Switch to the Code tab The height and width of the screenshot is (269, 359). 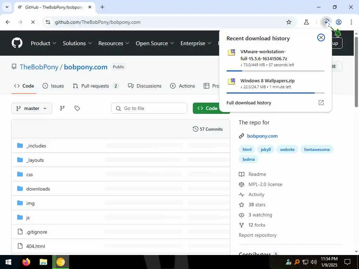point(24,86)
